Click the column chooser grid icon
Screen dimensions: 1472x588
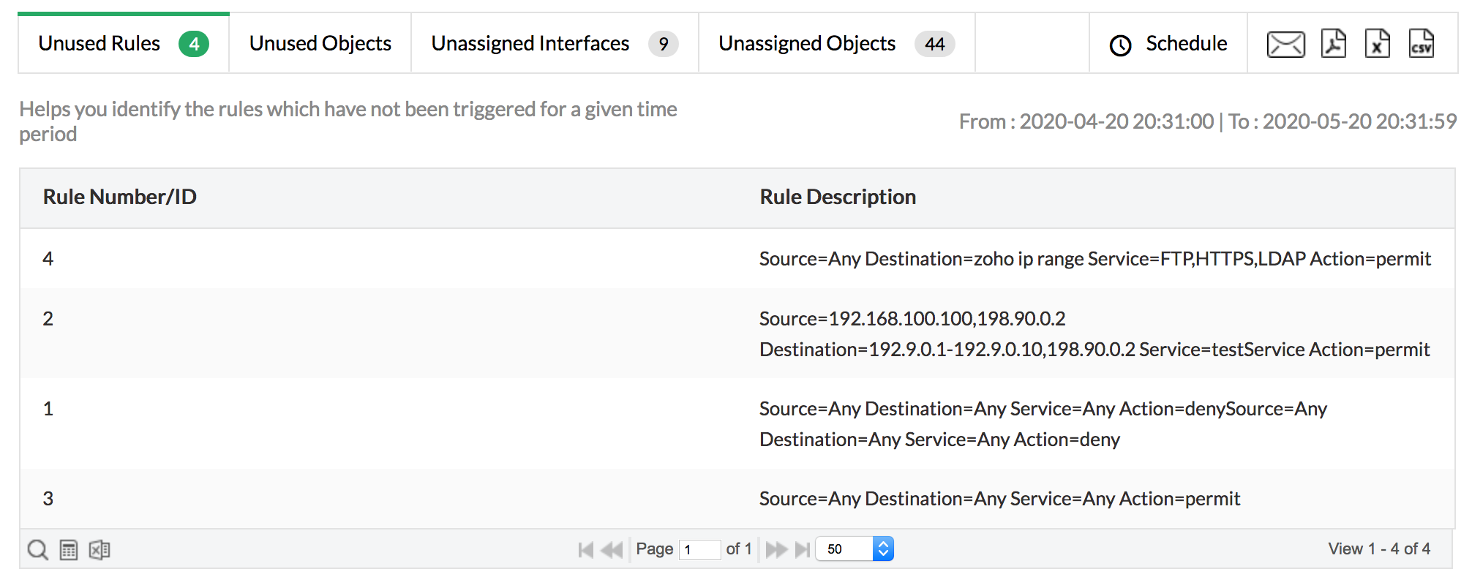click(69, 549)
